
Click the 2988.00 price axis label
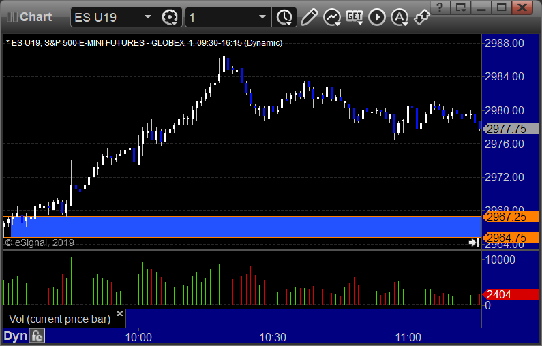[x=505, y=43]
